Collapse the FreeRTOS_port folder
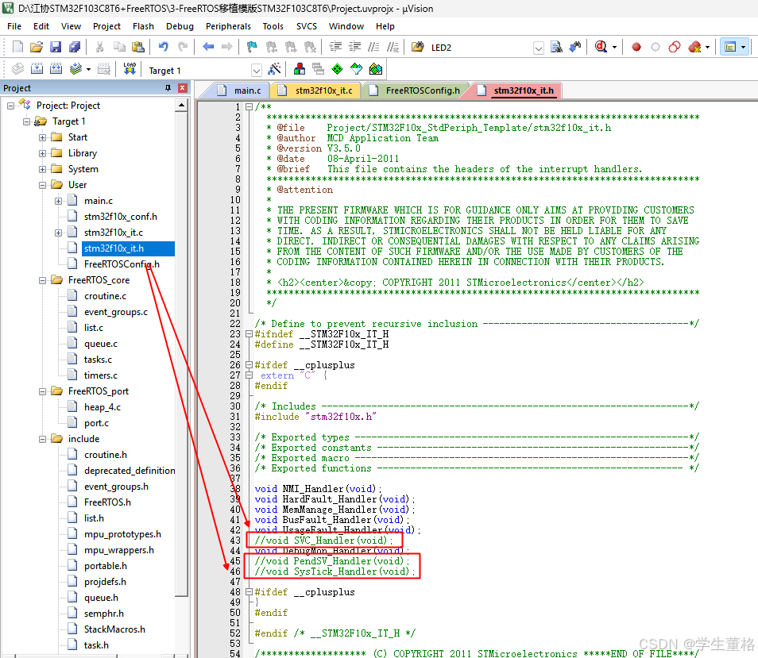The image size is (758, 658). pos(43,391)
